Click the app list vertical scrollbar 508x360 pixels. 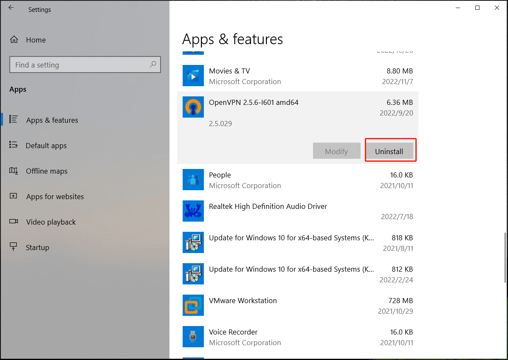[x=505, y=257]
